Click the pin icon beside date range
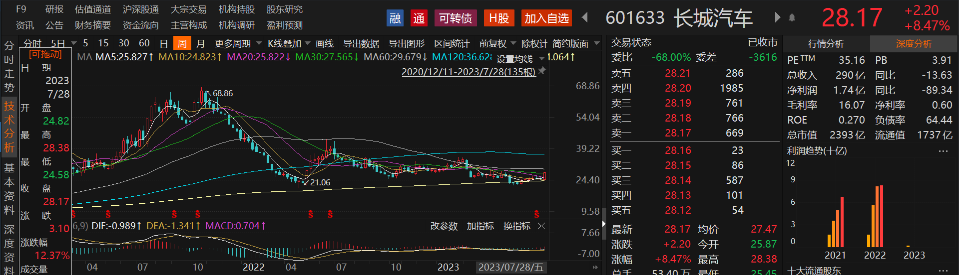 [542, 71]
